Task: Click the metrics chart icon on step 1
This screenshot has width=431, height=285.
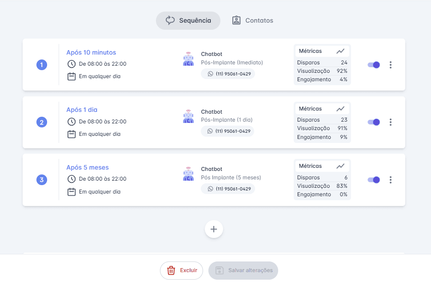Action: tap(341, 50)
